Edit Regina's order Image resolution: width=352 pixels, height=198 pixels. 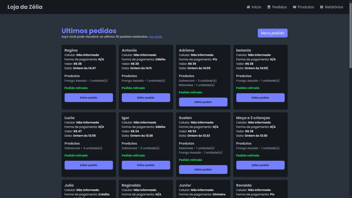pos(89,98)
